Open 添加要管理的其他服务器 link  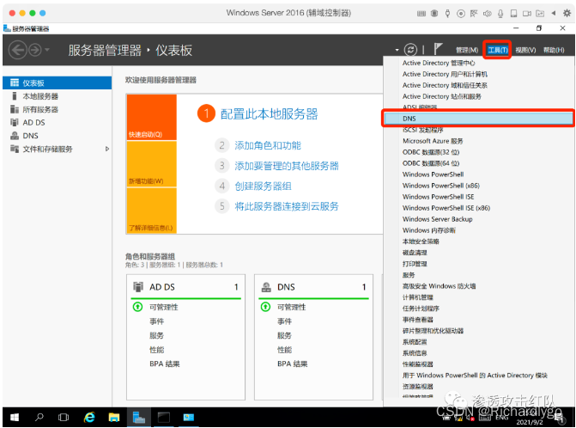click(x=287, y=166)
